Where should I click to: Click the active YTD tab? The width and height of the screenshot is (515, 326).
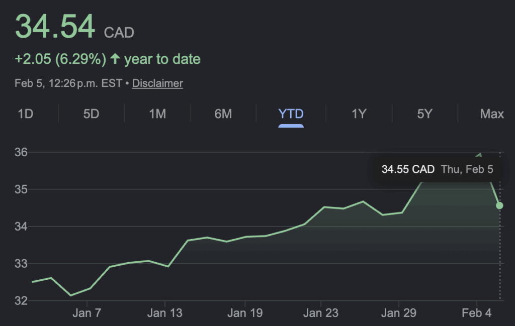(291, 114)
